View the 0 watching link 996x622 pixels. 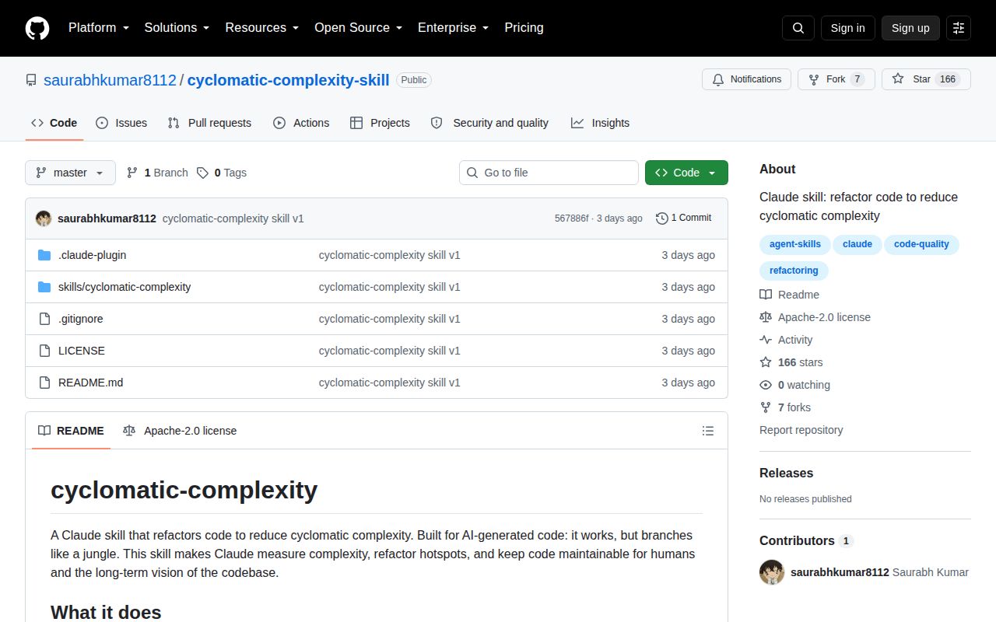(794, 385)
